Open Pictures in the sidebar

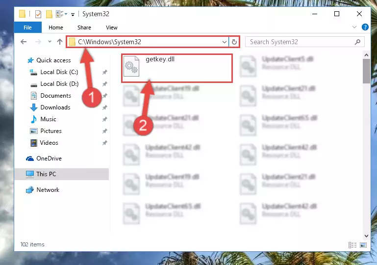pyautogui.click(x=51, y=131)
